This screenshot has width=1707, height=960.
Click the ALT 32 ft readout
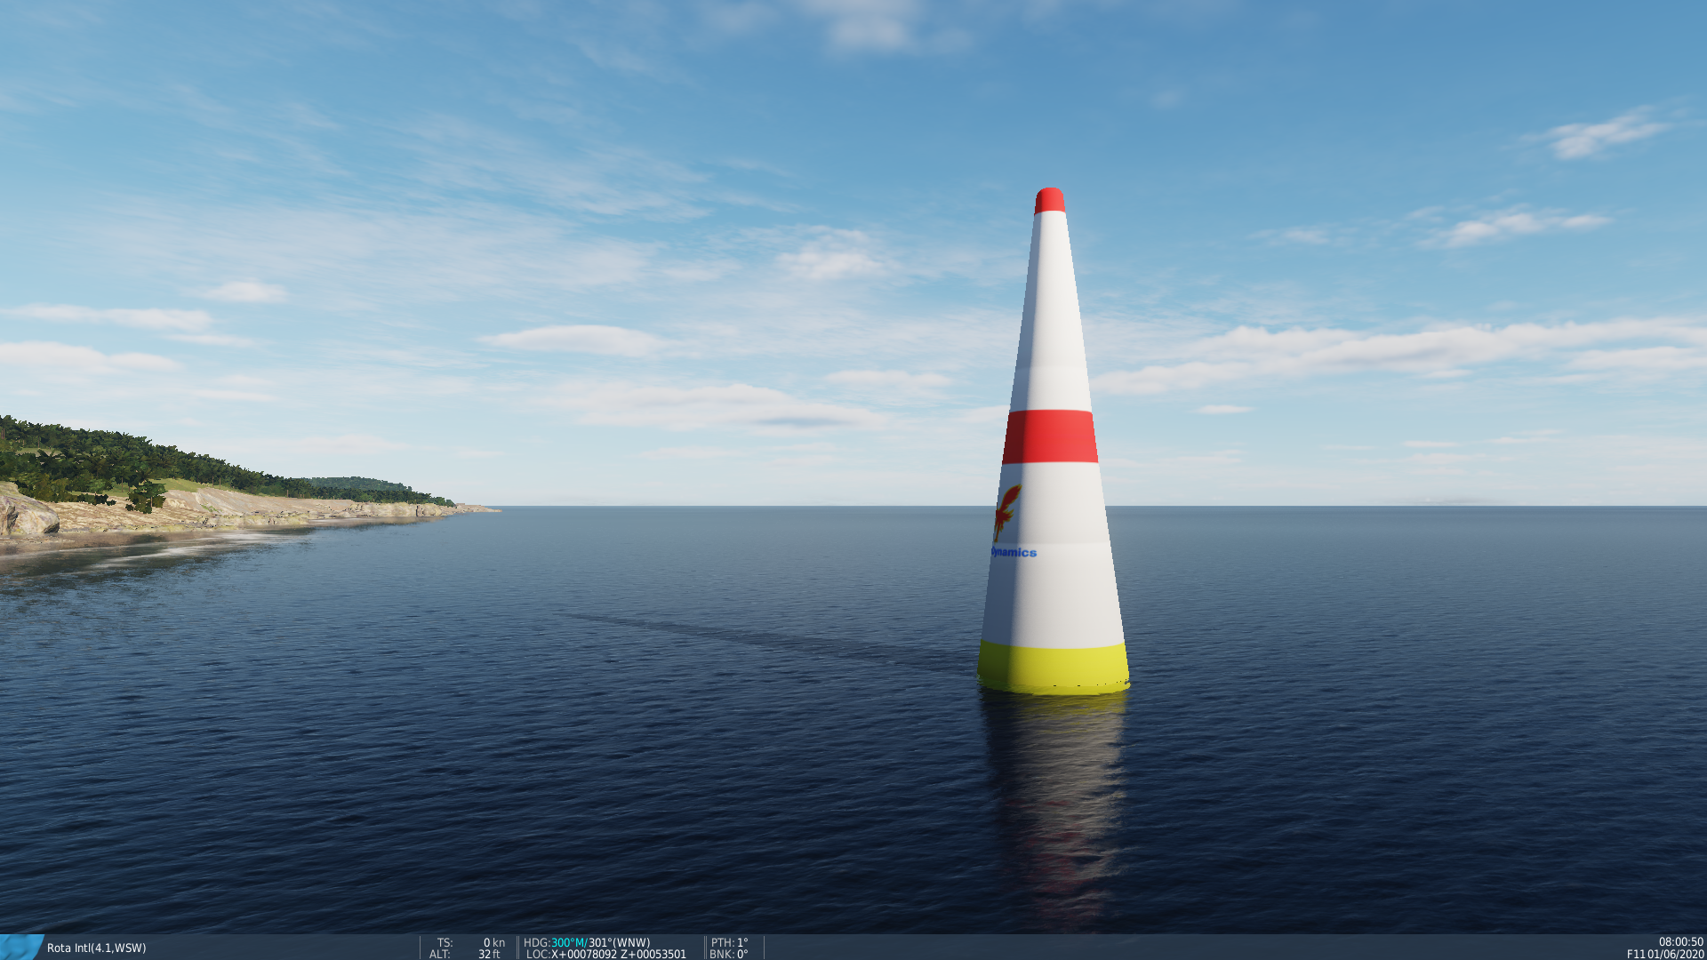pos(465,954)
